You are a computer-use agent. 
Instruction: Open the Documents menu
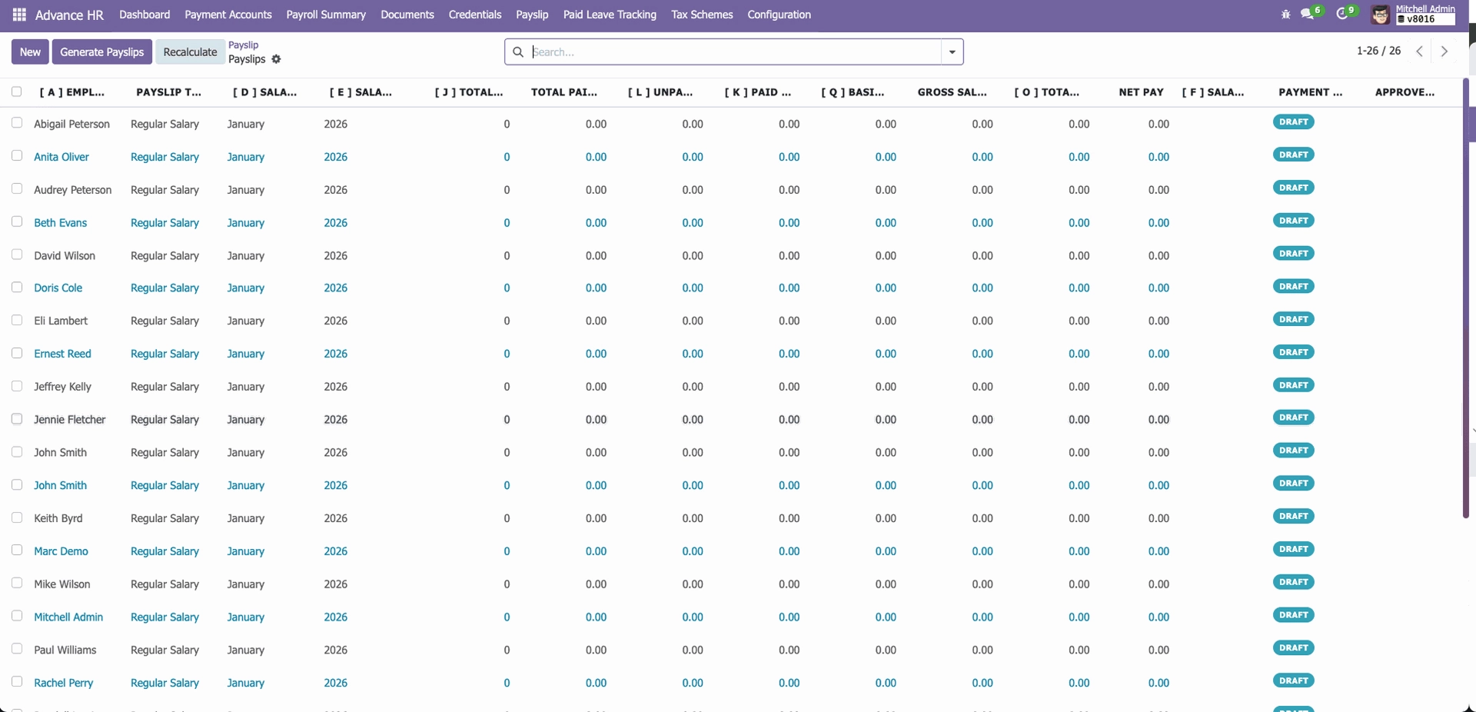click(407, 15)
